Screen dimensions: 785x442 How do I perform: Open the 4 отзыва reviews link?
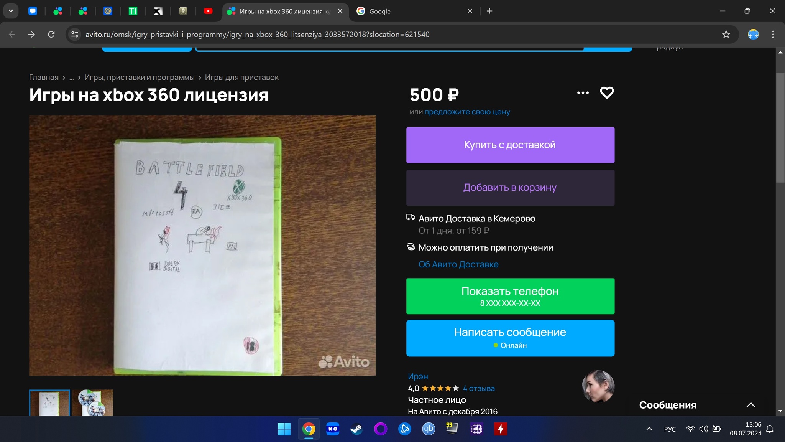(479, 388)
